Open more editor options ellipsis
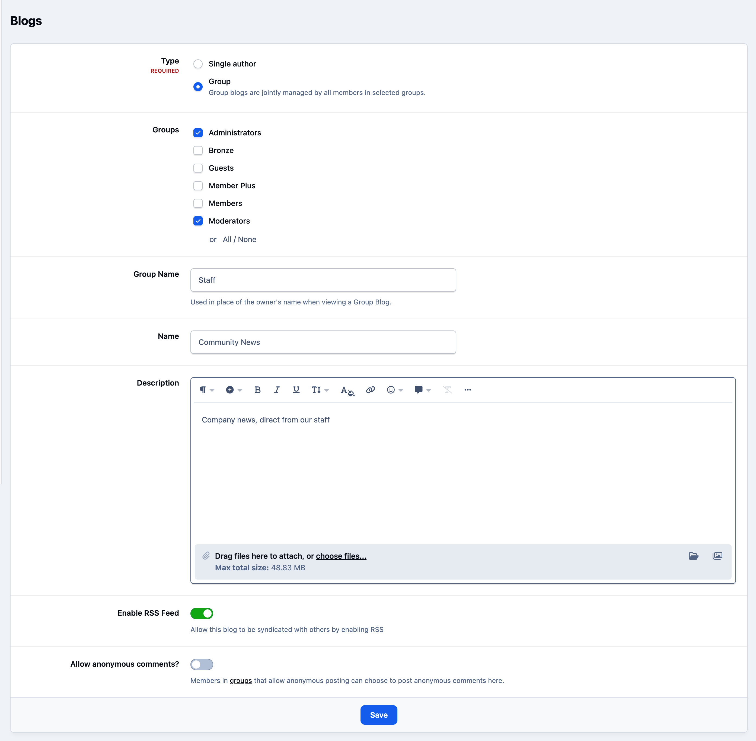Viewport: 756px width, 741px height. 468,390
